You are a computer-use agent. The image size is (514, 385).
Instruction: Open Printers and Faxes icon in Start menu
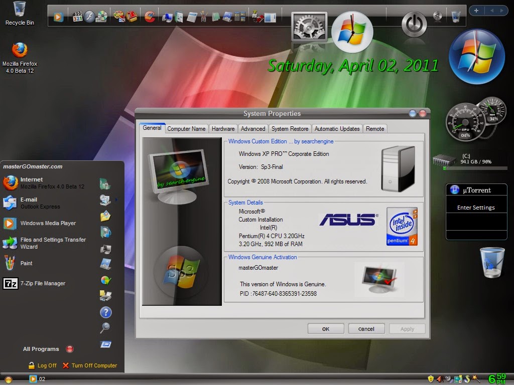(105, 295)
